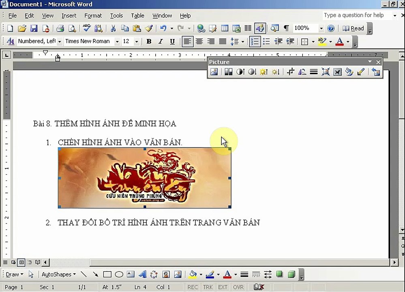Rotate picture left 90 degrees

pos(302,72)
